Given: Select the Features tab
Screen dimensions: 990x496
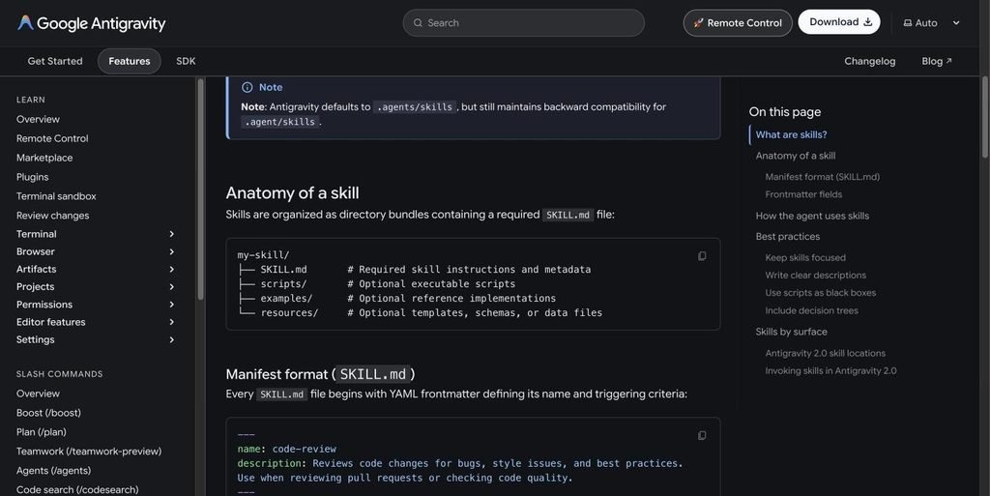Looking at the screenshot, I should click(x=130, y=61).
